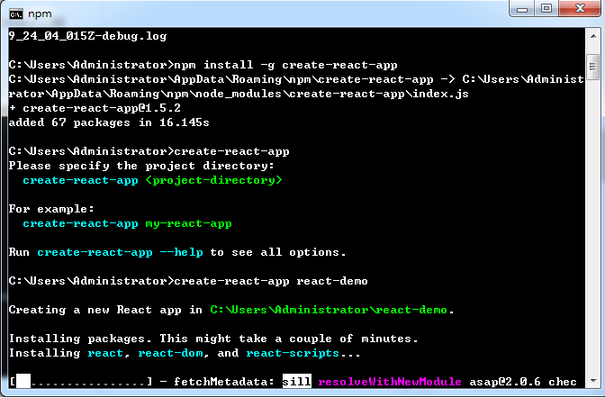Click the green C:\Users\Administrator\react-demo path
The height and width of the screenshot is (398, 605).
point(329,310)
